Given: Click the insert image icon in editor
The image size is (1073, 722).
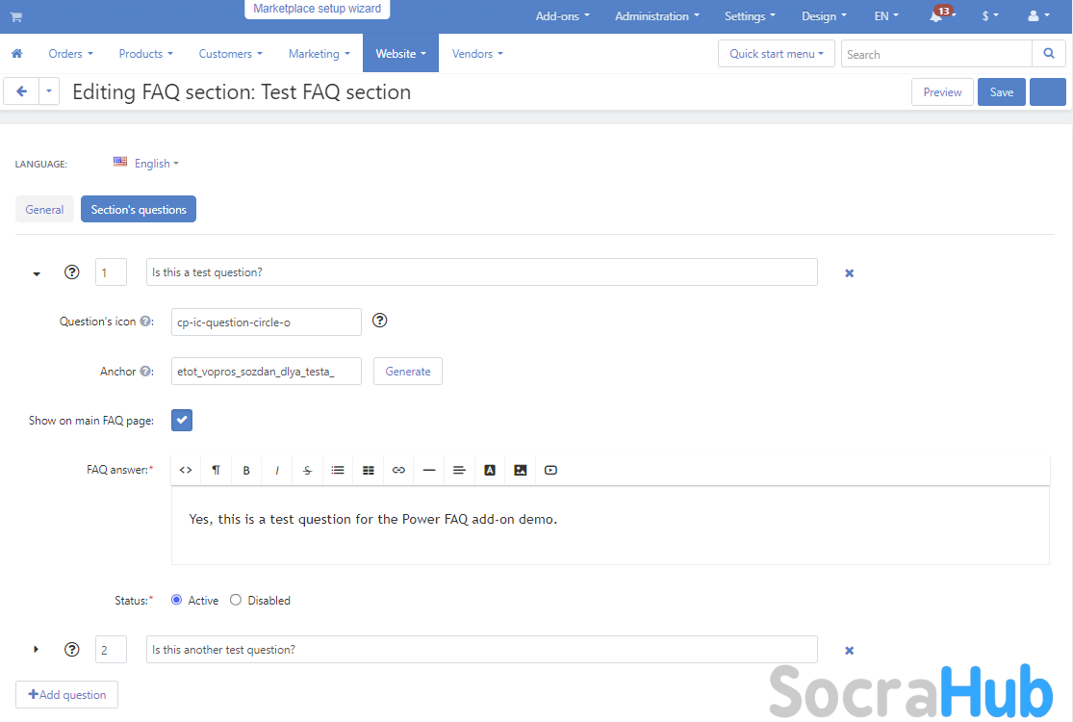Looking at the screenshot, I should (521, 471).
